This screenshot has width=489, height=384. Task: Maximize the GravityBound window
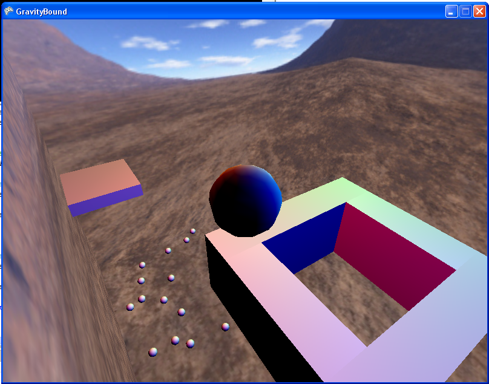(x=465, y=11)
